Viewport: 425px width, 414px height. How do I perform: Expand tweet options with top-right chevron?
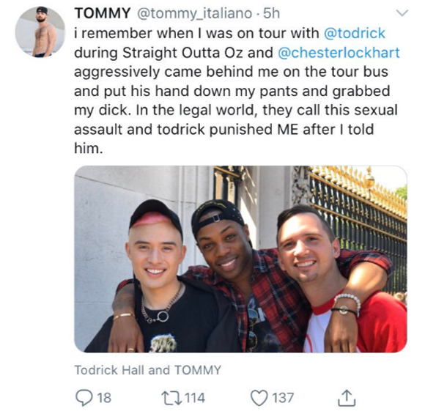(402, 12)
